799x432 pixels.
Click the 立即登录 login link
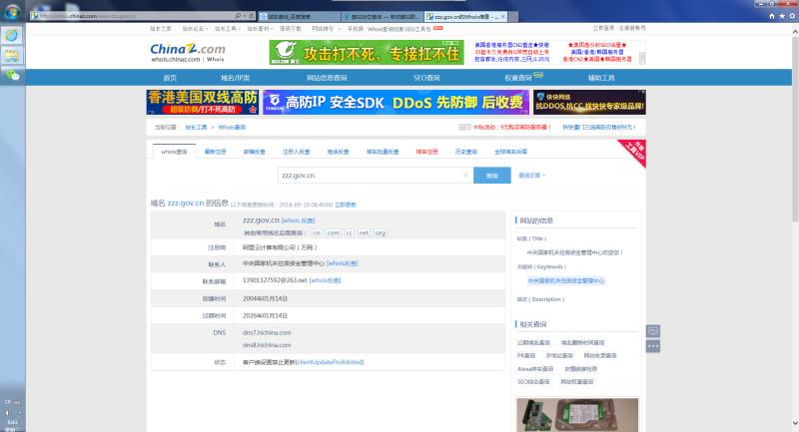(603, 28)
